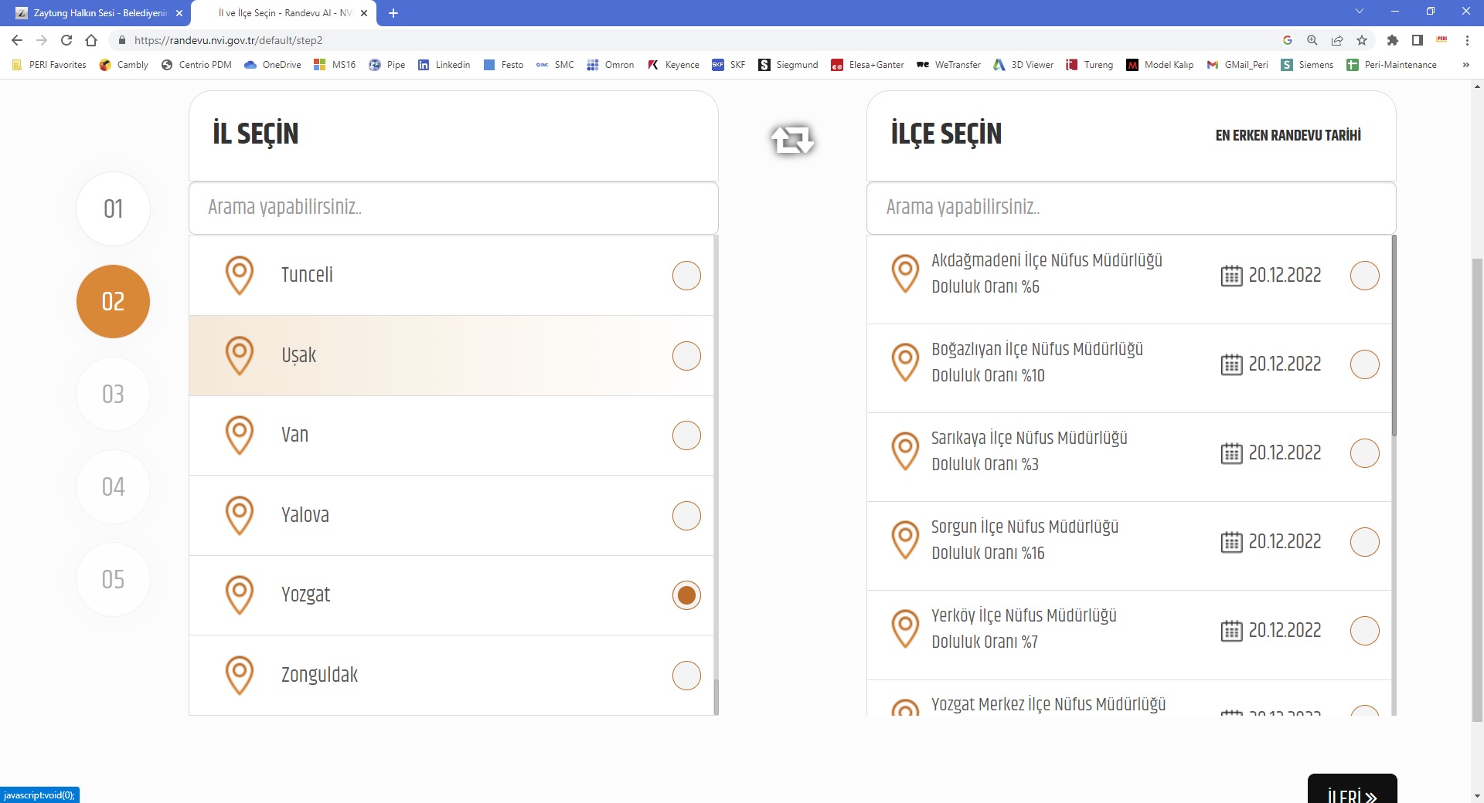Show more bookmarks with the double chevron
This screenshot has width=1484, height=803.
pos(1465,65)
